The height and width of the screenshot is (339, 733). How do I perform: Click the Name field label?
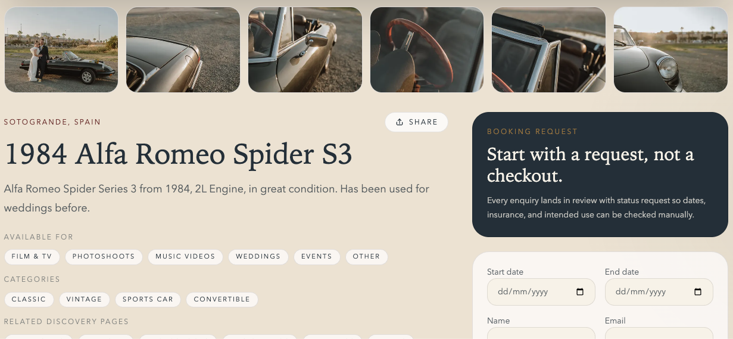(x=498, y=321)
